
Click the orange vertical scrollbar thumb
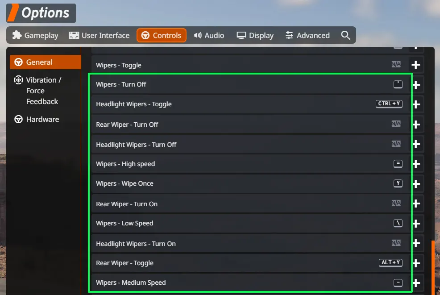[433, 267]
